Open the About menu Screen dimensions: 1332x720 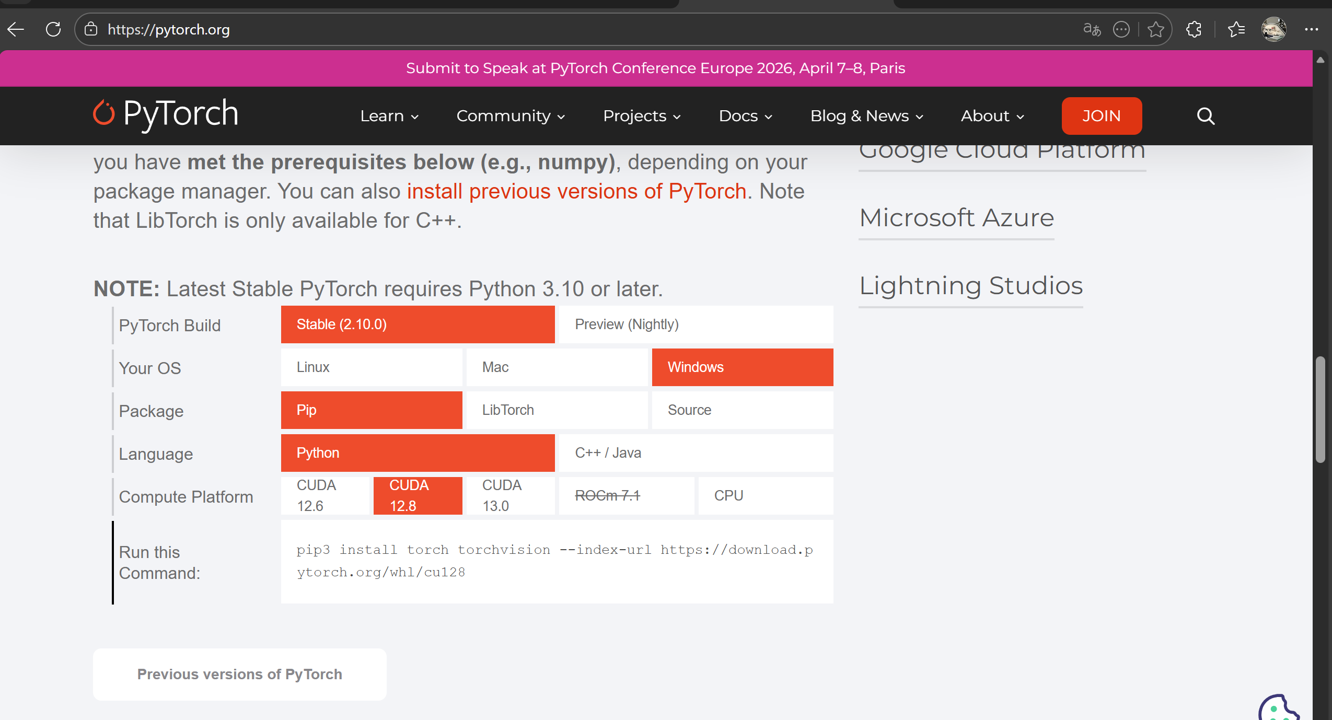coord(992,116)
